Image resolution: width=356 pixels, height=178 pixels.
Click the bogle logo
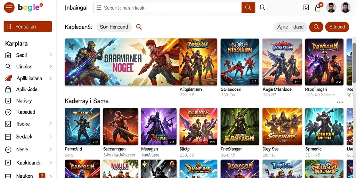pos(31,8)
